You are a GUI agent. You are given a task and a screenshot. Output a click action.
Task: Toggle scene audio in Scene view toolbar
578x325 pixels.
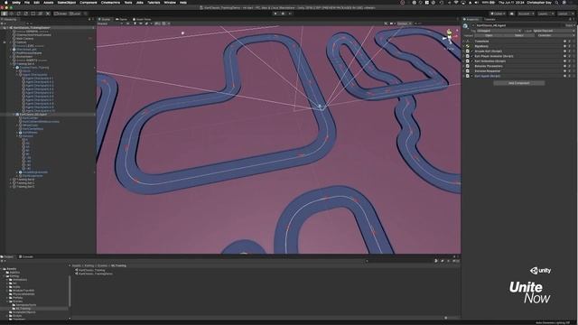[x=141, y=23]
